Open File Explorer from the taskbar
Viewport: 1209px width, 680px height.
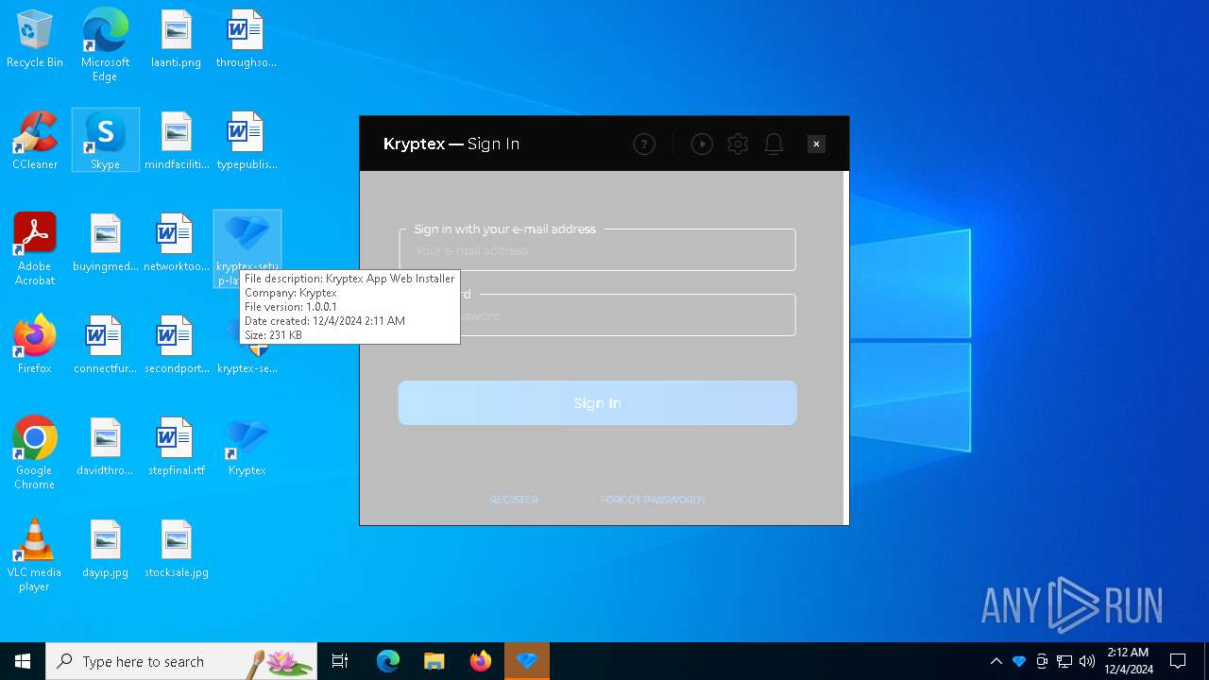pyautogui.click(x=434, y=661)
